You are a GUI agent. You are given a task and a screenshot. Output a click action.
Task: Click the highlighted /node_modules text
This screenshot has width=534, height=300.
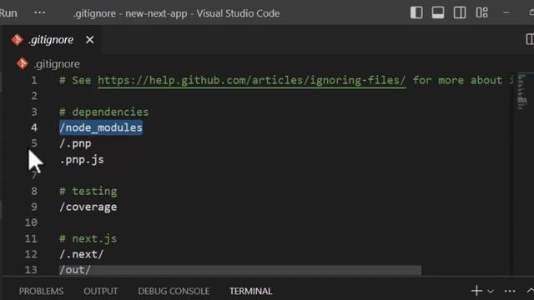pyautogui.click(x=101, y=127)
